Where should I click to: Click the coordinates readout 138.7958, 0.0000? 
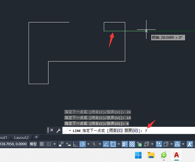[x=13, y=144]
